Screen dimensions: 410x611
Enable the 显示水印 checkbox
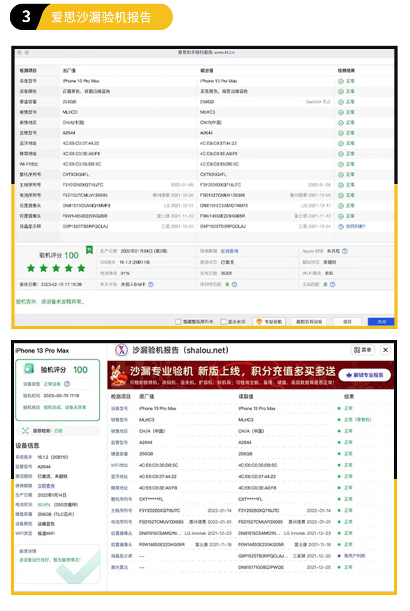point(223,322)
